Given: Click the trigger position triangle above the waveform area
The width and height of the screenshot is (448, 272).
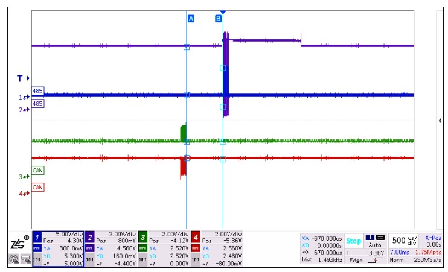Looking at the screenshot, I should [x=223, y=12].
